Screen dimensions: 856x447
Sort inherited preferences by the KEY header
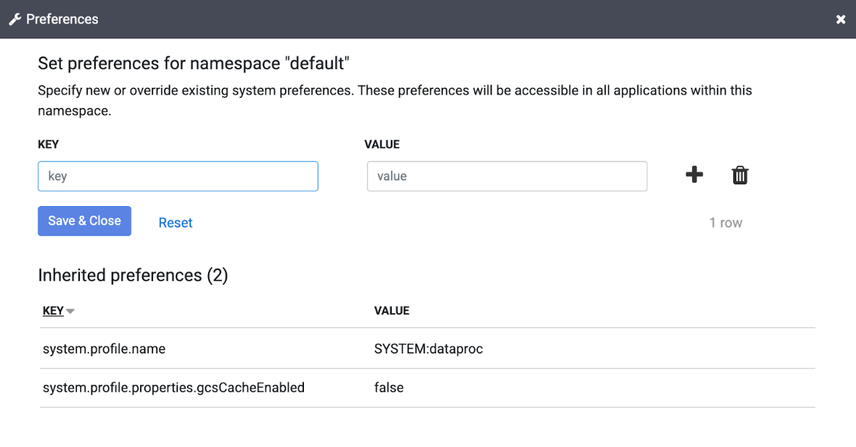(53, 311)
